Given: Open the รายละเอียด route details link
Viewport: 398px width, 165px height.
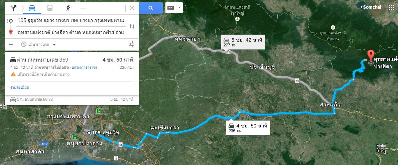Looking at the screenshot, I should point(19,87).
